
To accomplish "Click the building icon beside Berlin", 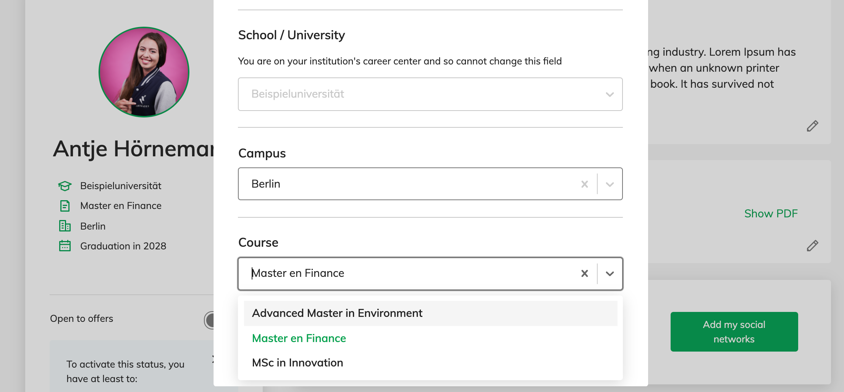I will pos(65,226).
